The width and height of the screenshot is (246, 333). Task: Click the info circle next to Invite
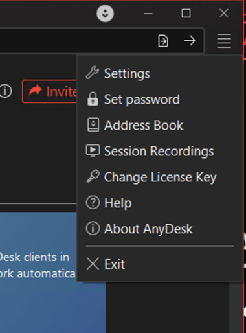5,91
